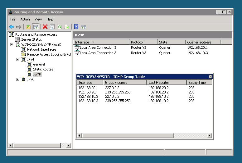242x163 pixels.
Task: Sort Group Table by Last Reporter header
Action: (x=167, y=83)
